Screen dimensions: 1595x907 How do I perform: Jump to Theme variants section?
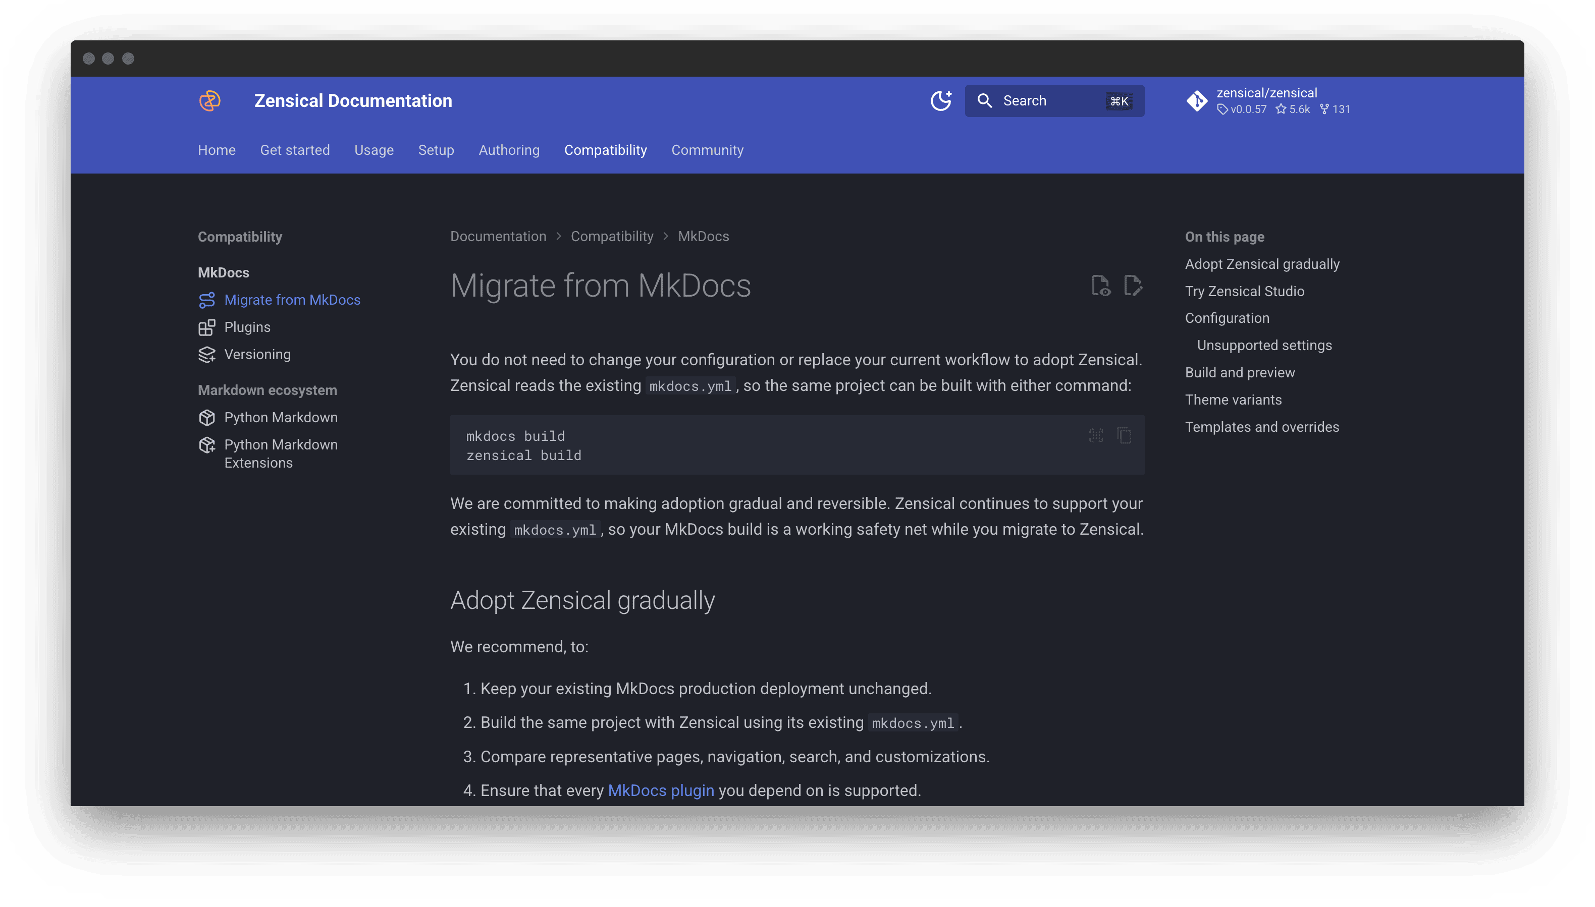[1233, 400]
